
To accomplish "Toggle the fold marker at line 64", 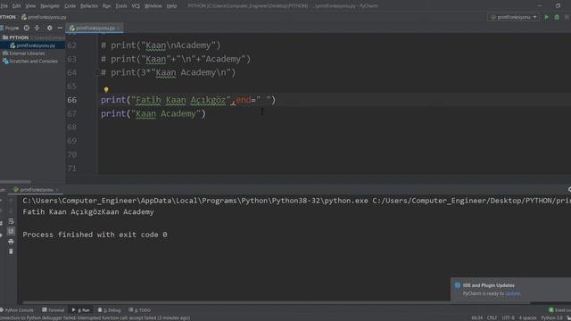I will (x=97, y=73).
